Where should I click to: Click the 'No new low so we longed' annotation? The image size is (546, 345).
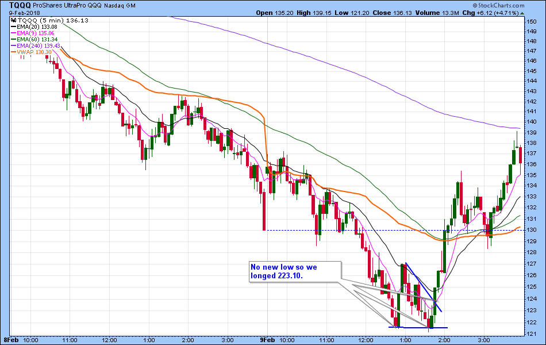pyautogui.click(x=295, y=271)
